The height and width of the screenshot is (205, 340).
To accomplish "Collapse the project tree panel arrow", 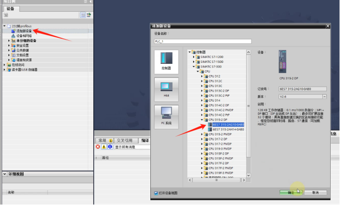I will (x=90, y=1).
